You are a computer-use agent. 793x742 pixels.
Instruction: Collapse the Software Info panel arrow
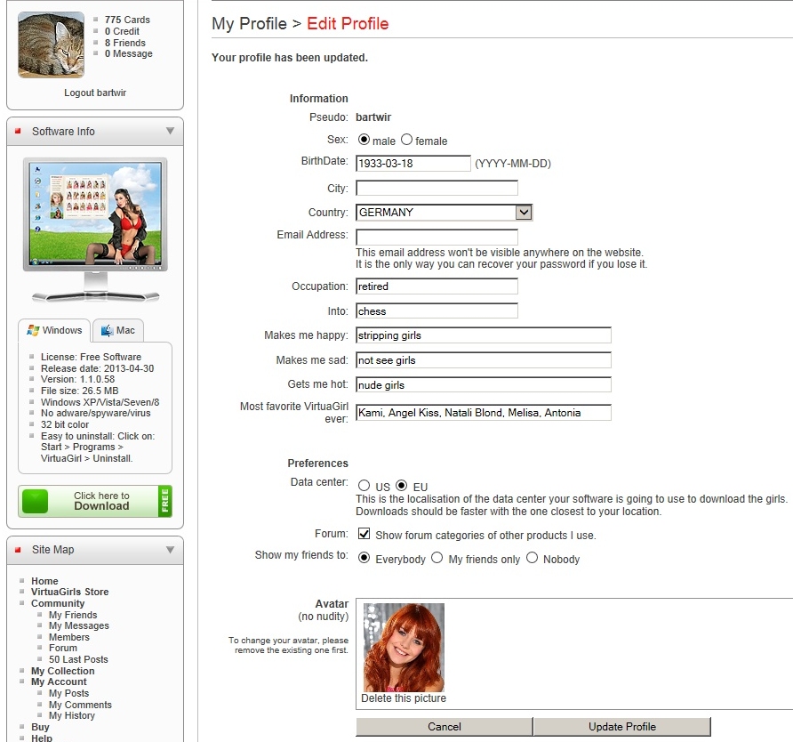pos(171,131)
